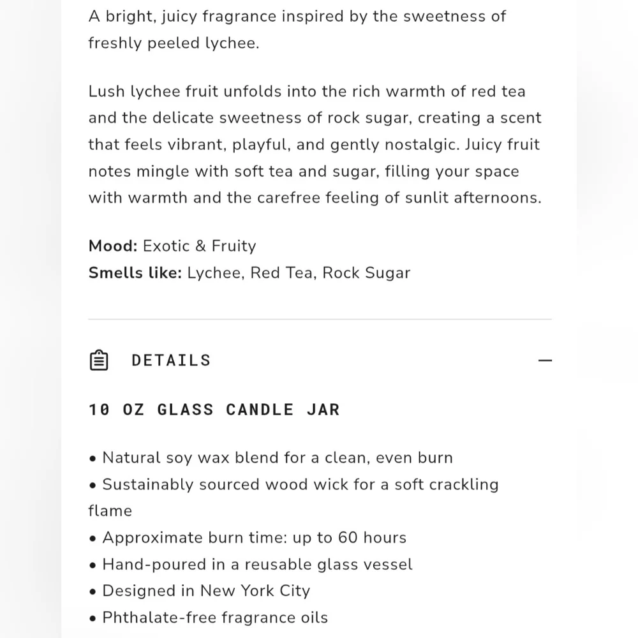
Task: Click the DETAILS section header text
Action: pos(171,360)
